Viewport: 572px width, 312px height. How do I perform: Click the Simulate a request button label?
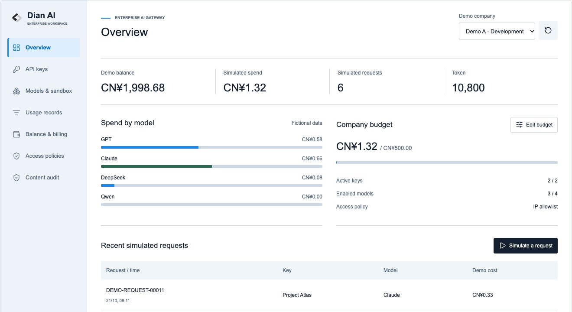pyautogui.click(x=531, y=246)
